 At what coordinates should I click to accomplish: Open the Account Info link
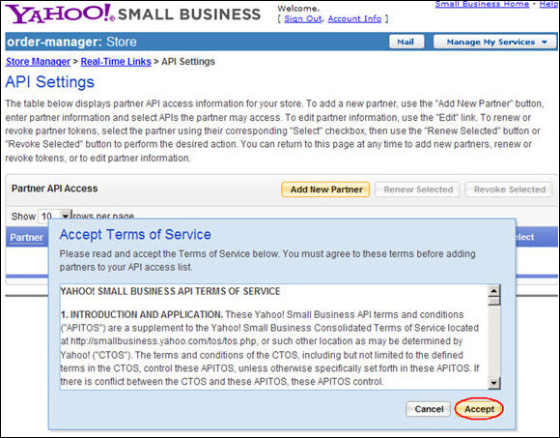coord(354,19)
